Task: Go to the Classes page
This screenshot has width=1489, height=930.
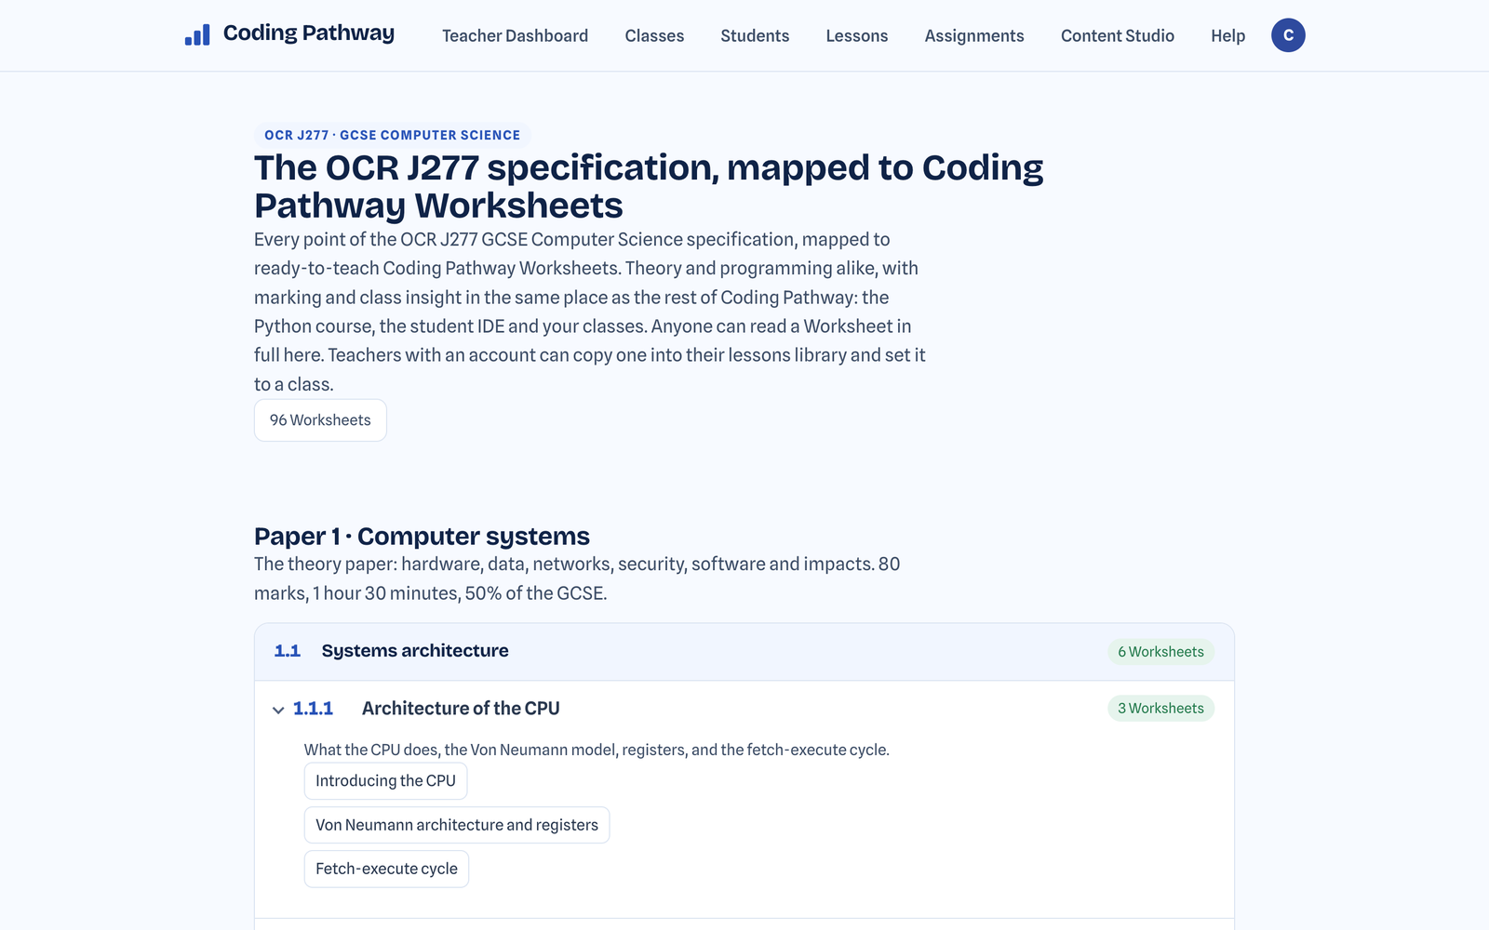Action: 654,35
